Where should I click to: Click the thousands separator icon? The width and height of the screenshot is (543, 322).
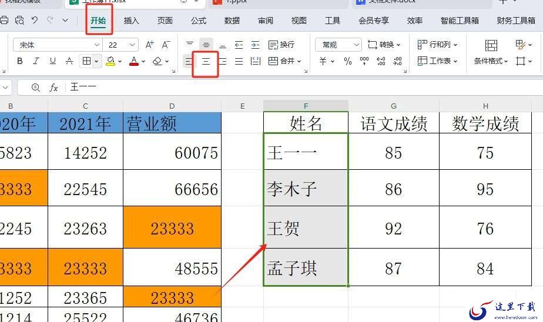click(364, 61)
